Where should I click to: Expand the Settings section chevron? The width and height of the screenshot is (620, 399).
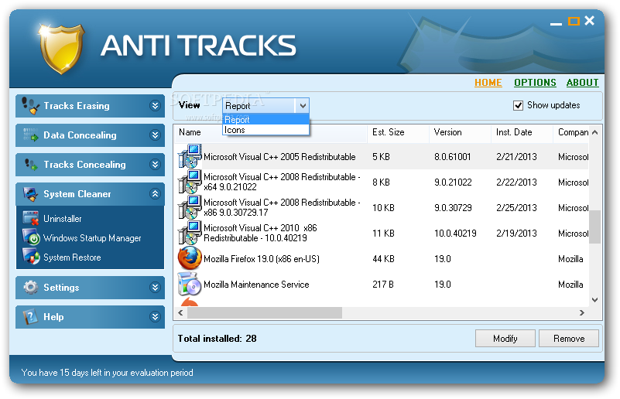point(155,287)
